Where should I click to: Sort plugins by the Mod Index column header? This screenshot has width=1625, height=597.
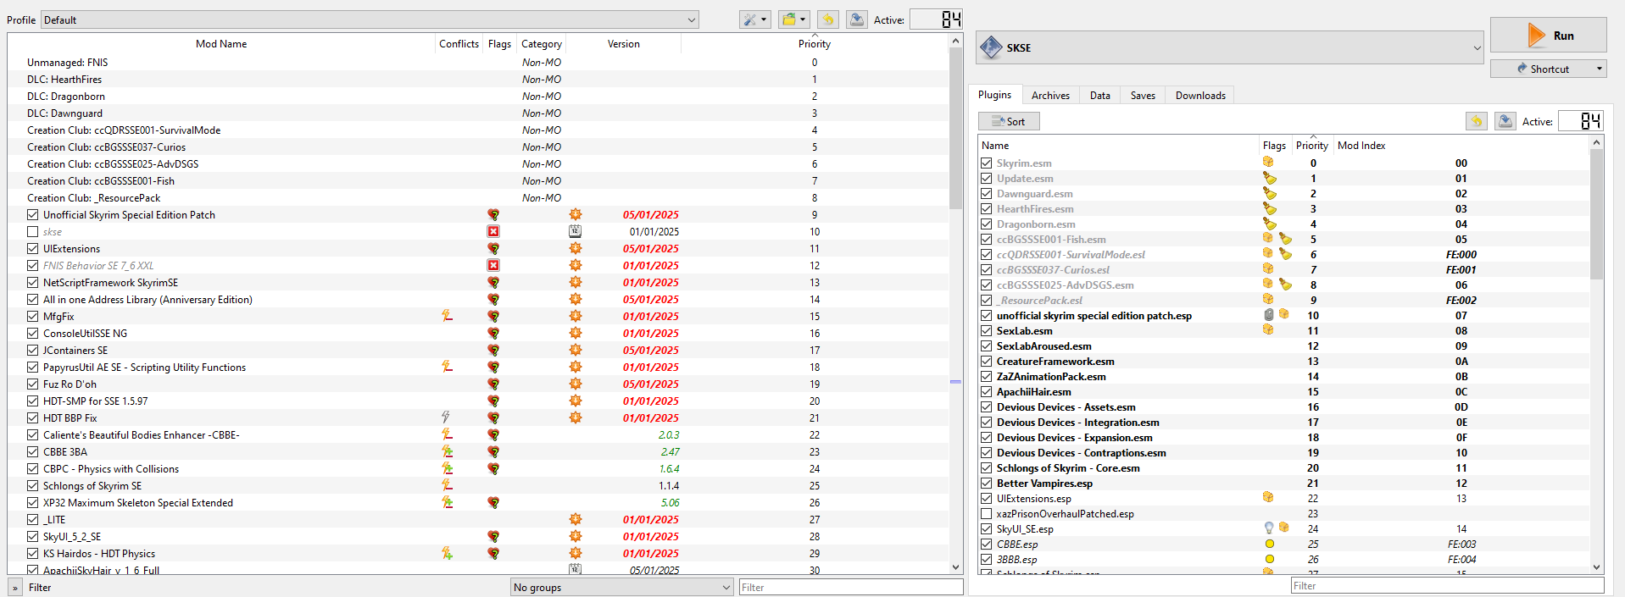point(1361,146)
